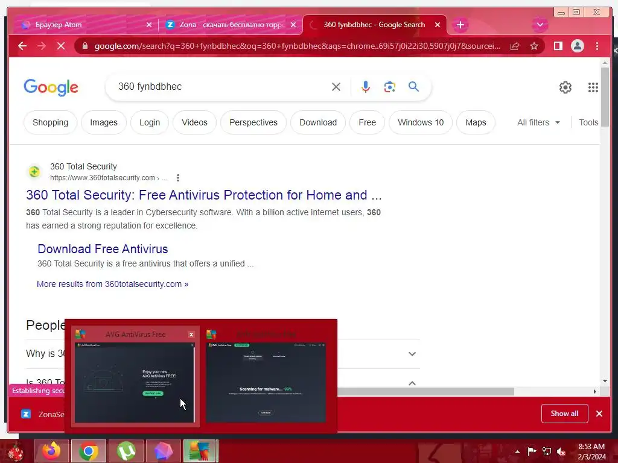Close the Zona tab

tap(293, 25)
